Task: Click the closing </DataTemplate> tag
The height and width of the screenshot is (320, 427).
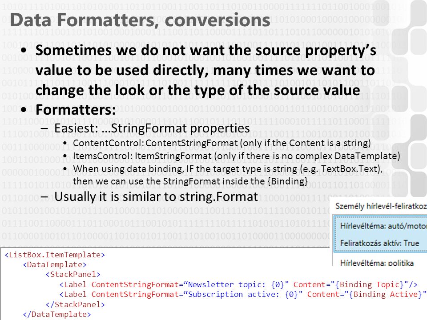Action: [57, 314]
